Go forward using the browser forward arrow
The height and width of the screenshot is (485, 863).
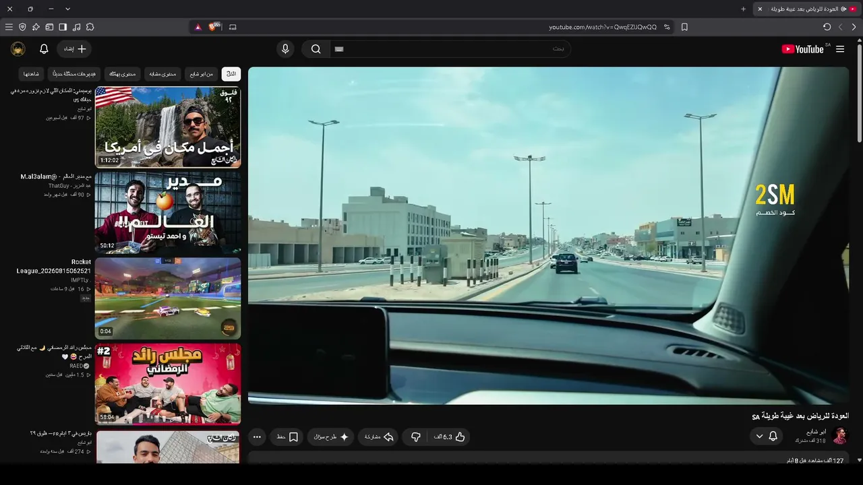pyautogui.click(x=841, y=27)
